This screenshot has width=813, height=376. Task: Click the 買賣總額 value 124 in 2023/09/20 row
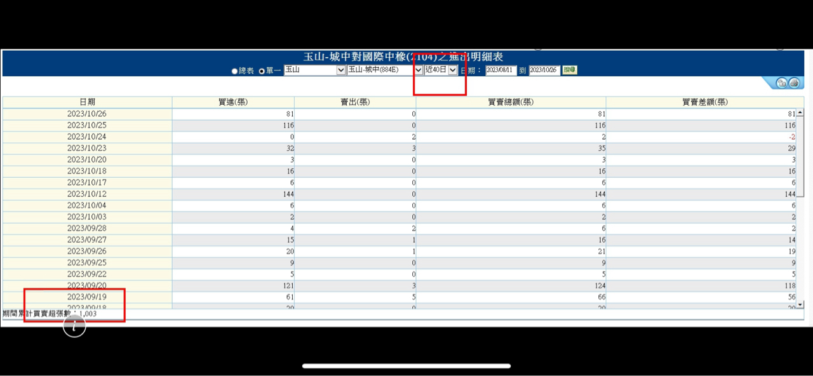click(600, 286)
